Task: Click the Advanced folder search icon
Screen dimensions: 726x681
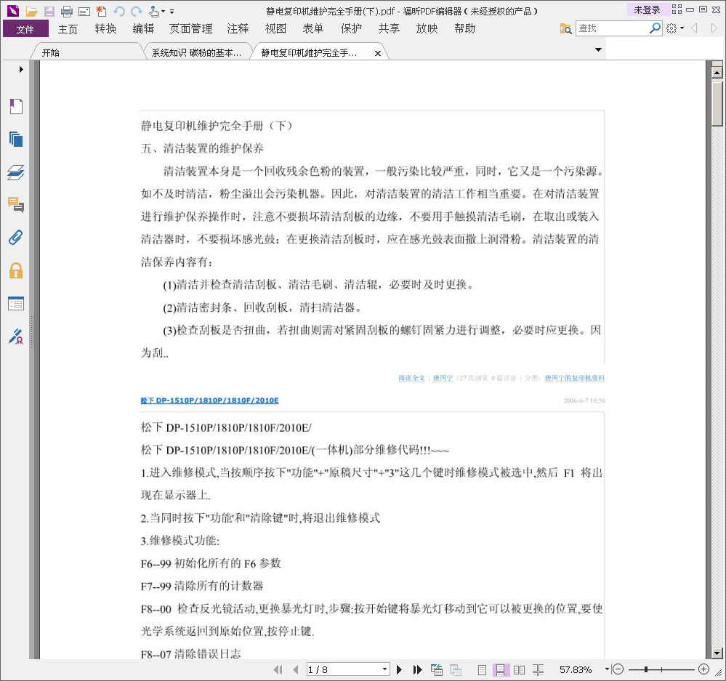Action: 565,28
